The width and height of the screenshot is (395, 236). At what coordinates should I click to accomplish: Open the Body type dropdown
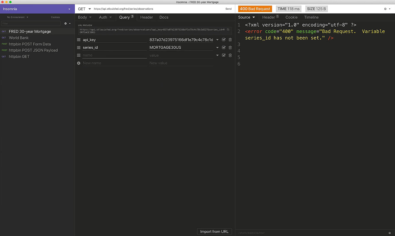click(85, 17)
